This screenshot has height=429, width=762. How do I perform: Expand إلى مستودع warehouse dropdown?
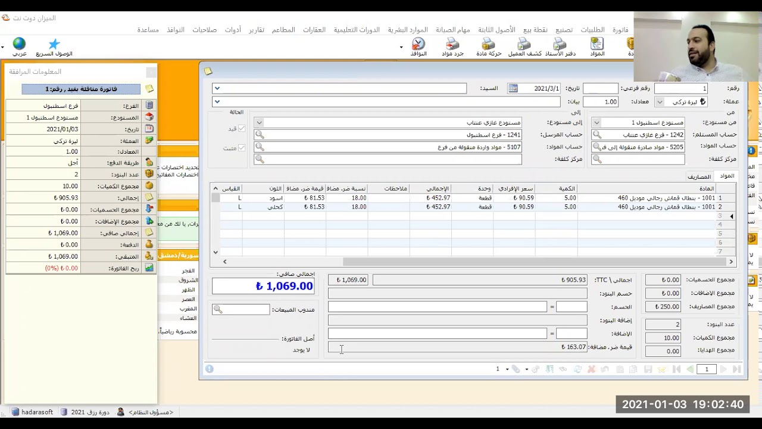click(259, 123)
